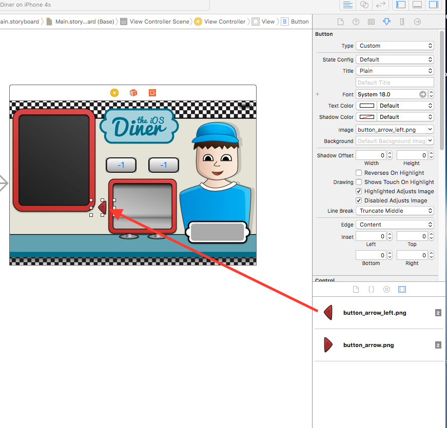Select the second -1 button on canvas
Image resolution: width=447 pixels, height=428 pixels.
click(x=164, y=165)
